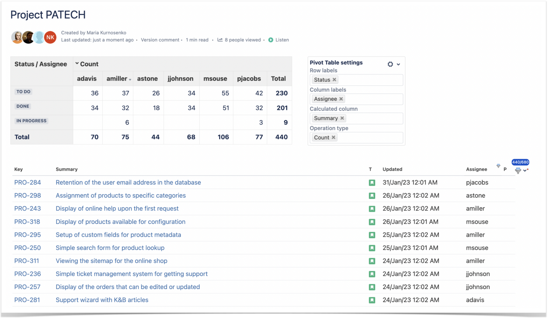The height and width of the screenshot is (319, 549).
Task: Click the 440/680 count badge
Action: (x=521, y=162)
